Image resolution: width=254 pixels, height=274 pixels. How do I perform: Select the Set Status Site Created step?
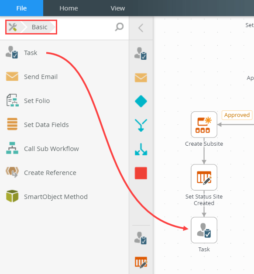pos(204,178)
